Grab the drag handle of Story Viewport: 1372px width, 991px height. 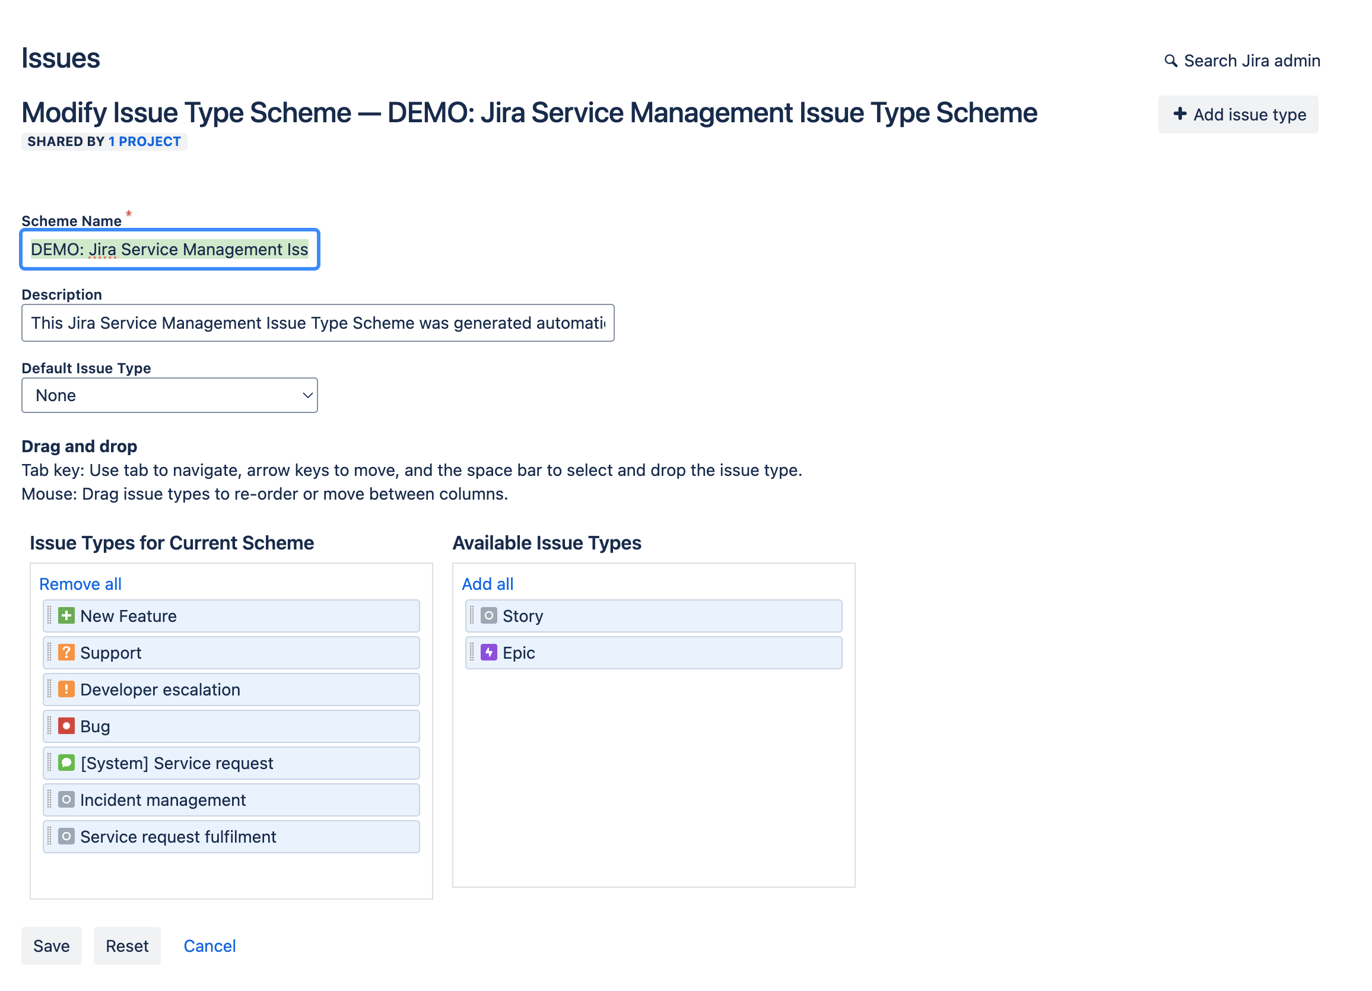(472, 616)
